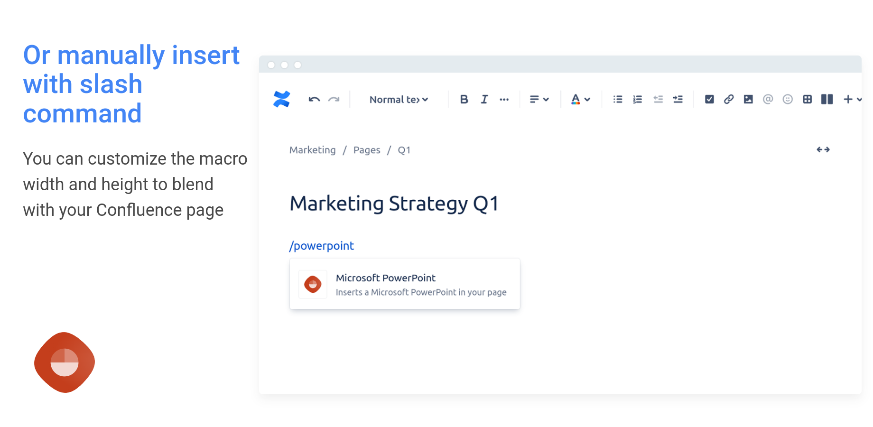Insert a link
Image resolution: width=873 pixels, height=427 pixels.
tap(729, 99)
